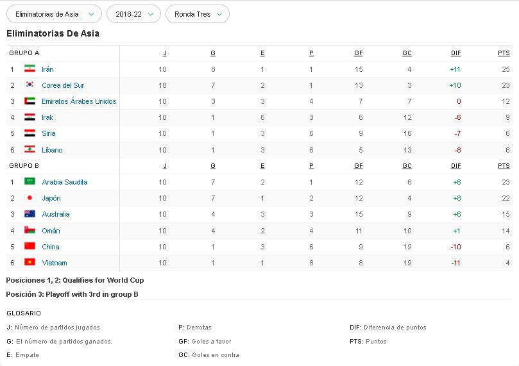
Task: Open the Arabia Saudita team link
Action: (65, 182)
